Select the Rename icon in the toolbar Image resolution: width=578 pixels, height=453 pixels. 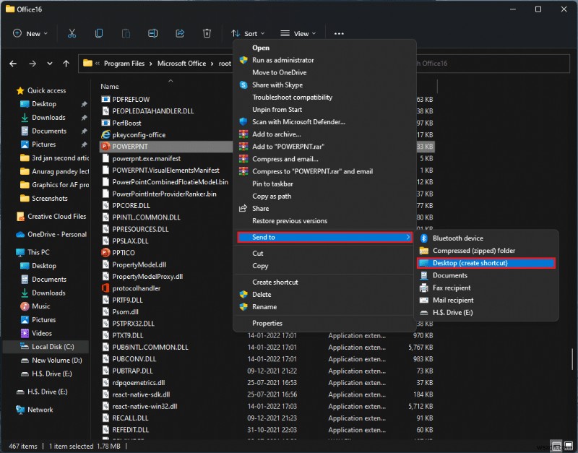[x=152, y=33]
